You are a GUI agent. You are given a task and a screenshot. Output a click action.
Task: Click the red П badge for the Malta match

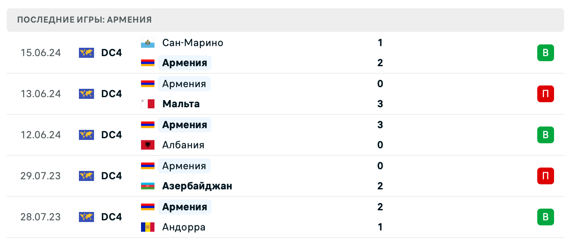pyautogui.click(x=545, y=94)
